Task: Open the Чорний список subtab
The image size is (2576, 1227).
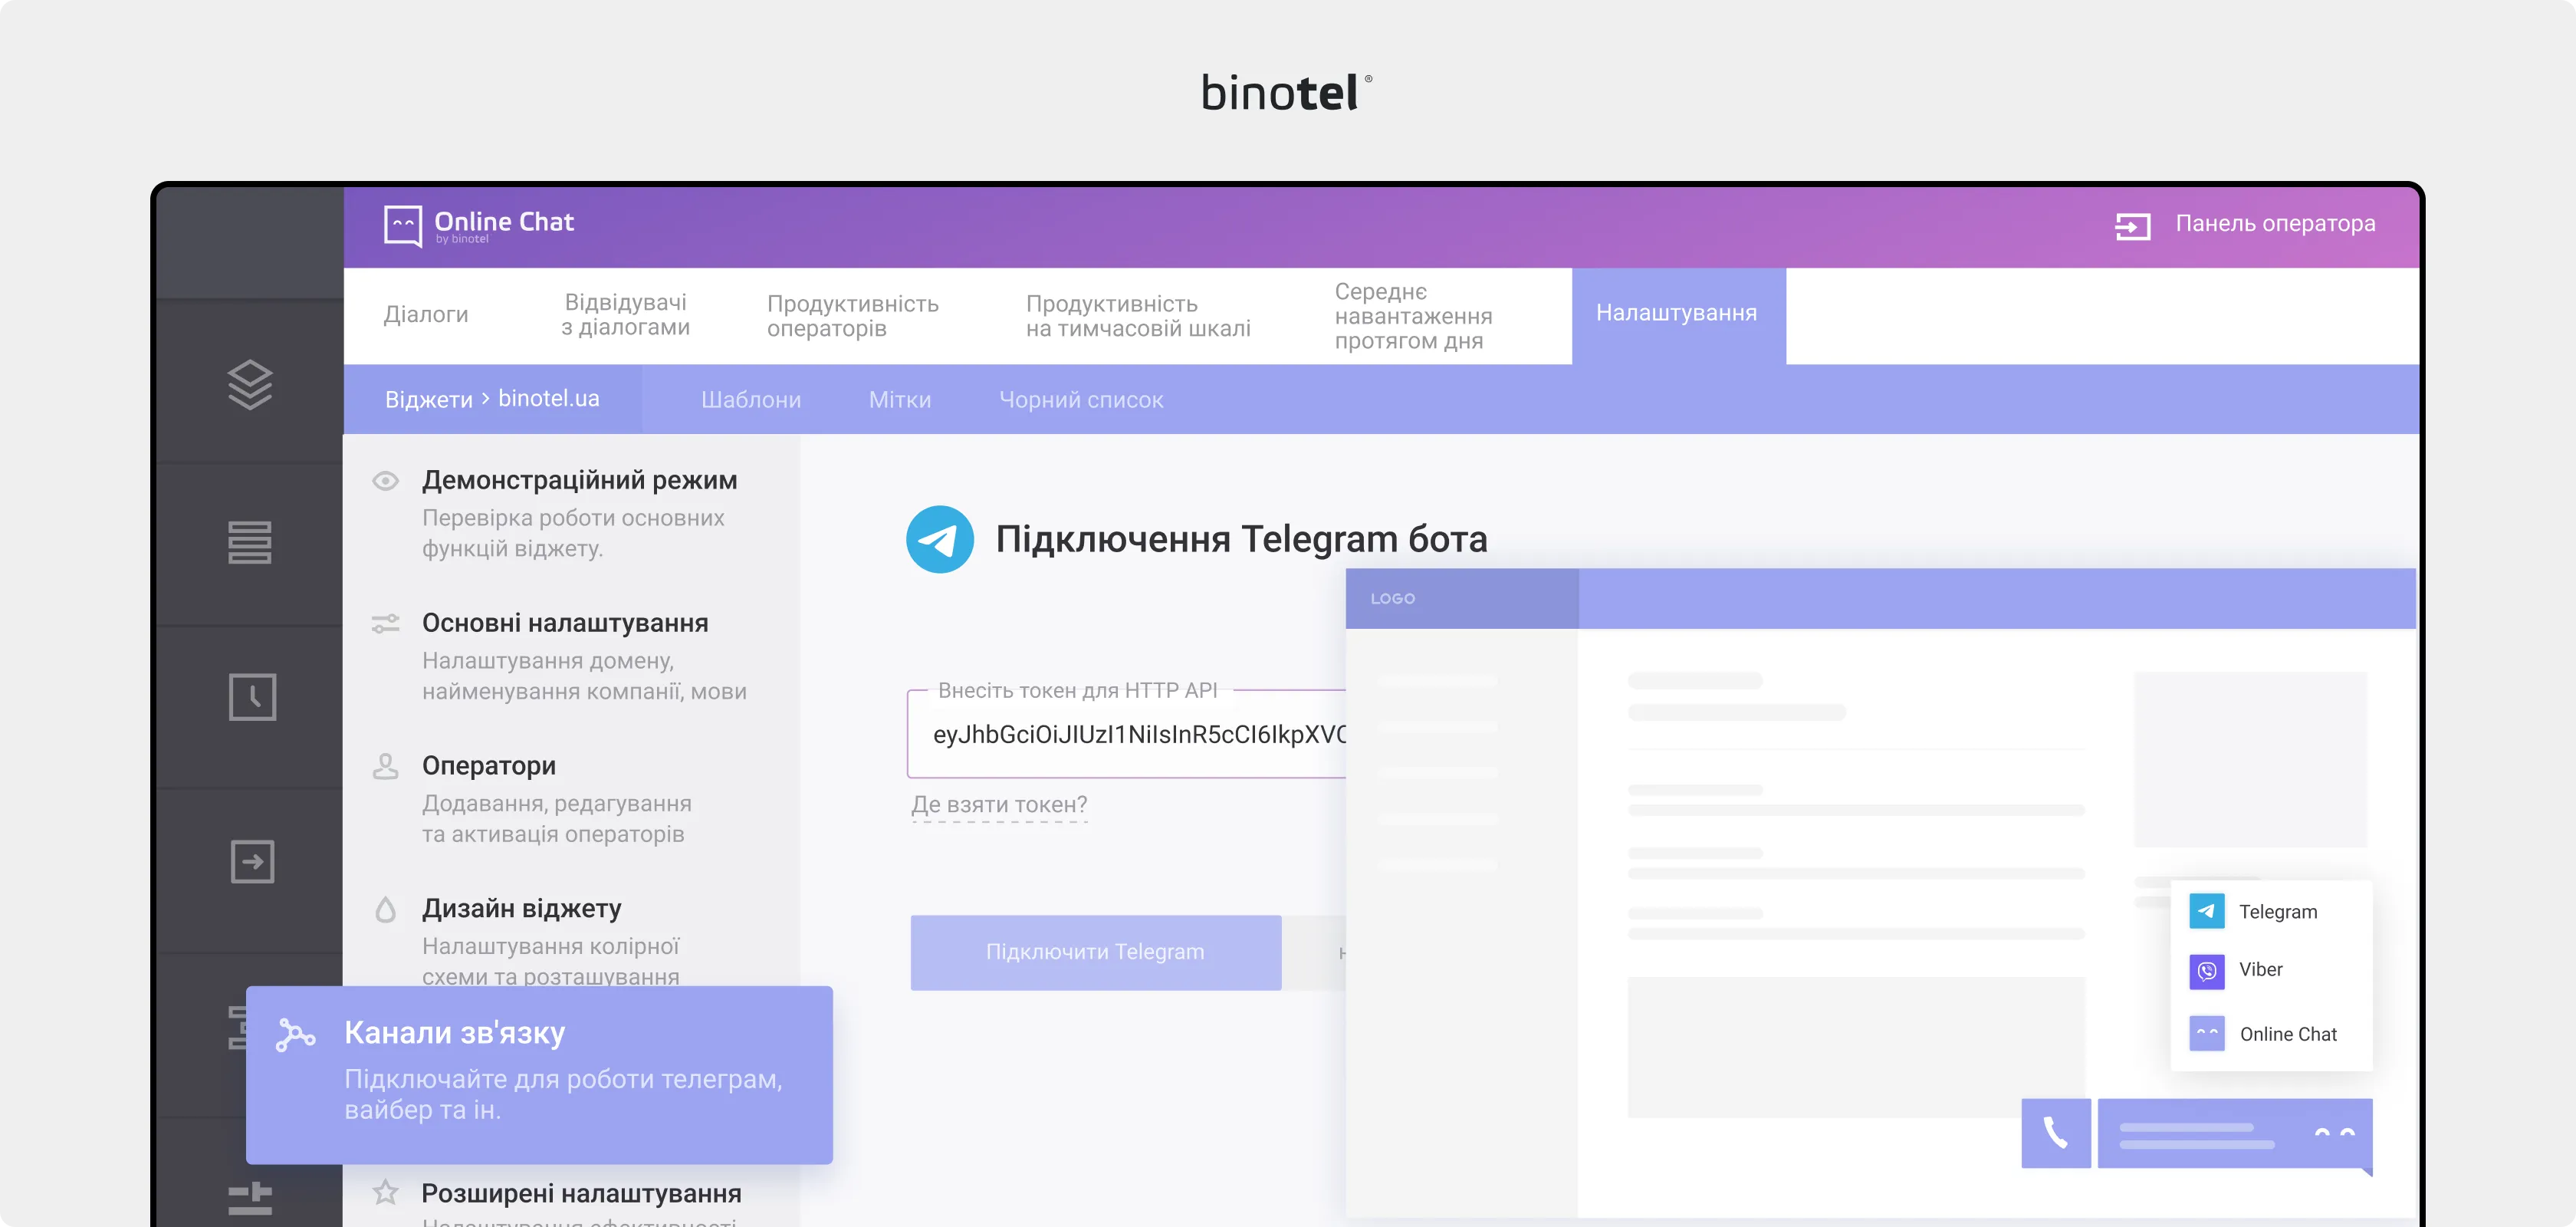Action: coord(1081,400)
